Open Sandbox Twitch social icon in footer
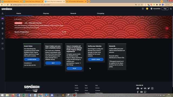Image resolution: width=173 pixels, height=97 pixels. tap(145, 92)
